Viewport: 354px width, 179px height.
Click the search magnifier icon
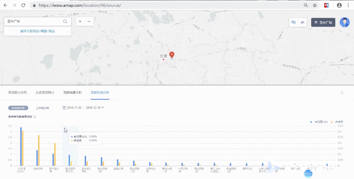pos(65,21)
